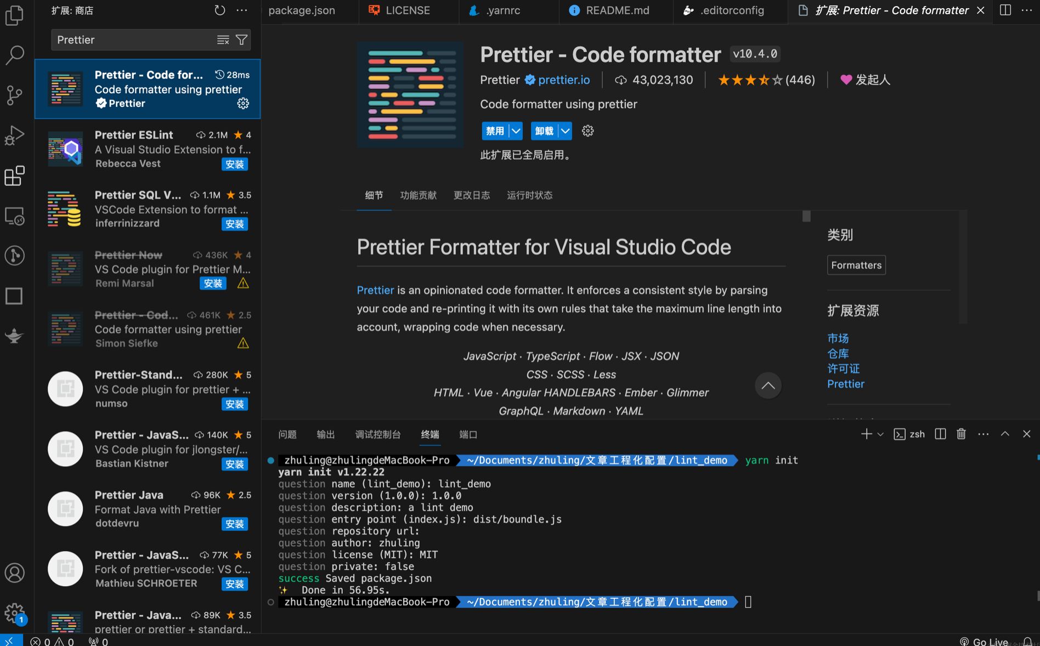
Task: Kill terminal with trash icon
Action: (x=961, y=434)
